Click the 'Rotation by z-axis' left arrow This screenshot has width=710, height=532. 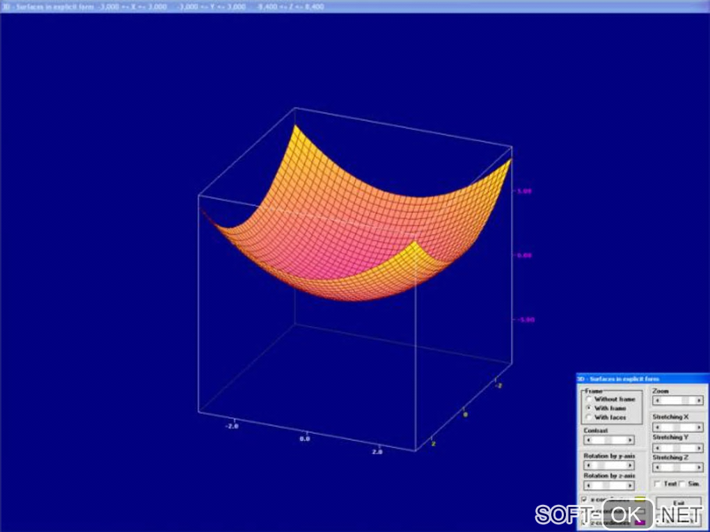click(588, 485)
